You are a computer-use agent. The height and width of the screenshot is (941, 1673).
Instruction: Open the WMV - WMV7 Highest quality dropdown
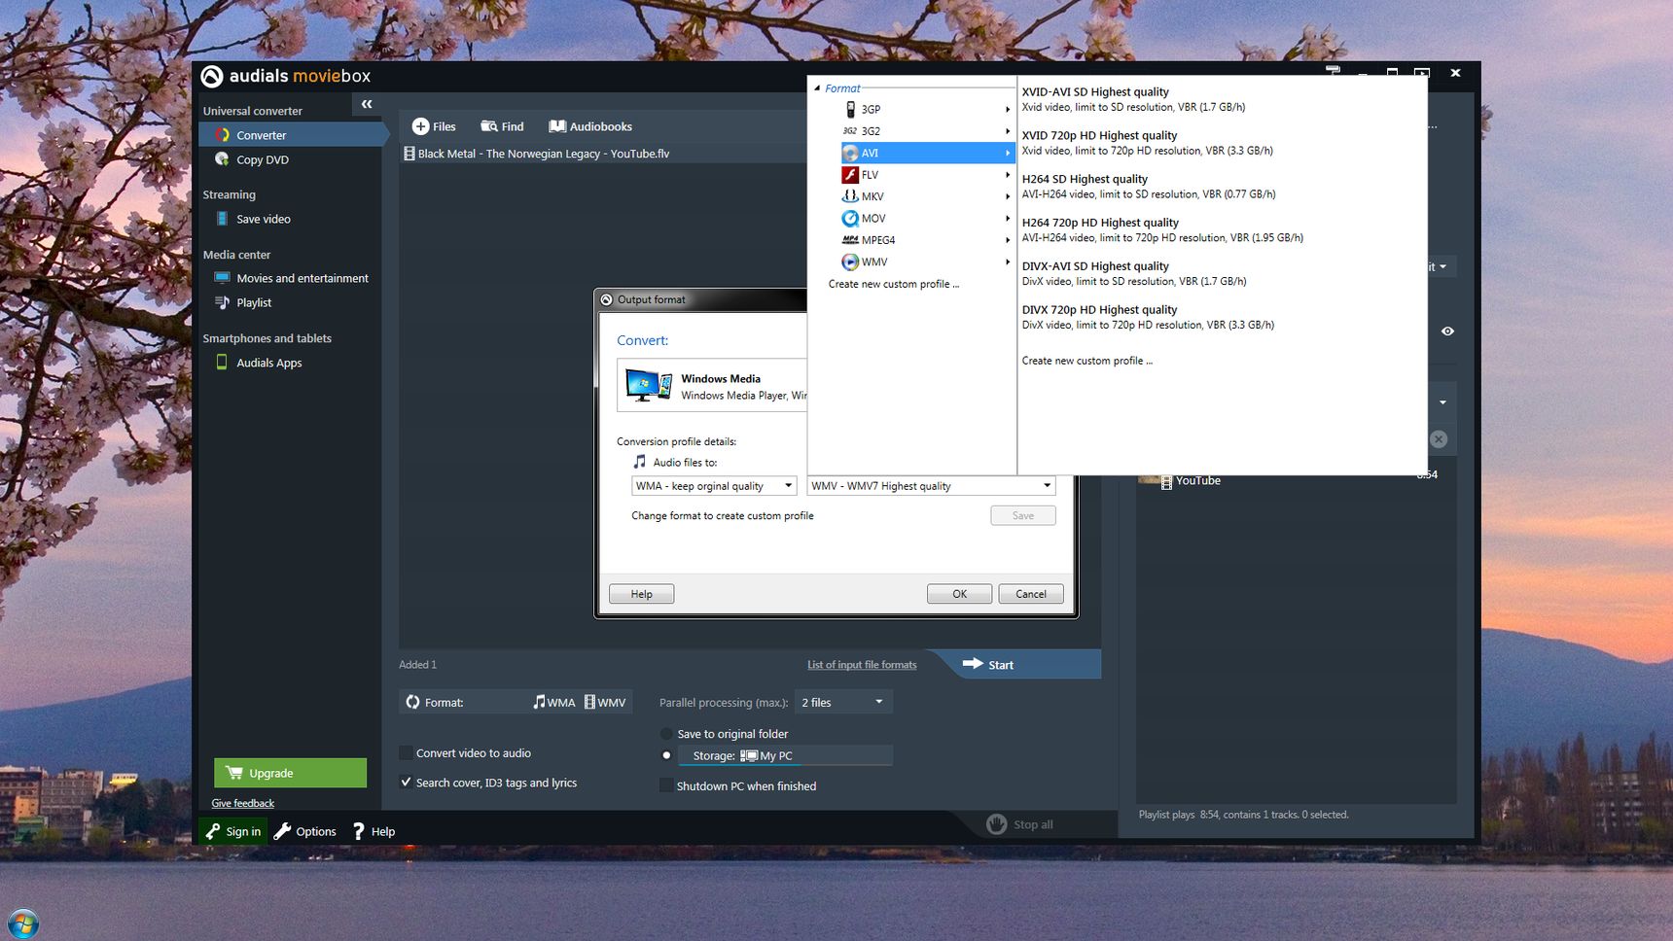(931, 486)
